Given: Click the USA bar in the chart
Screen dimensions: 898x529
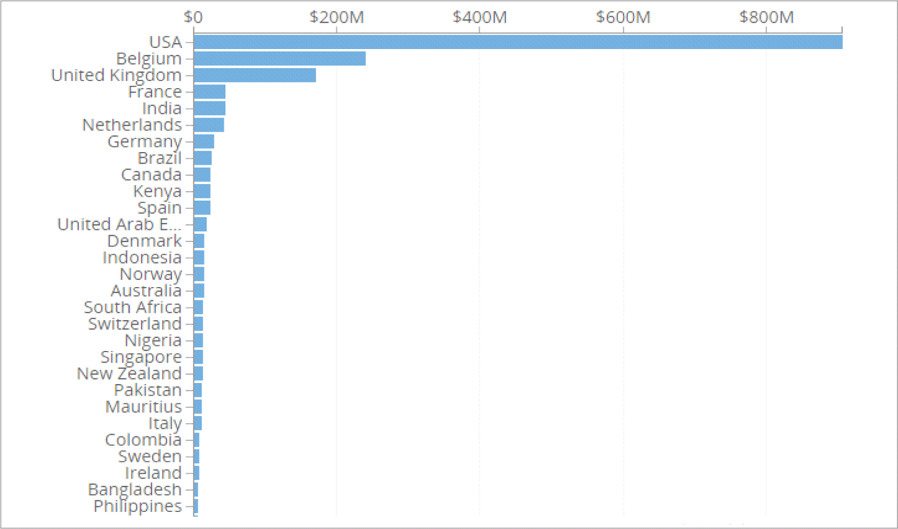Looking at the screenshot, I should click(518, 42).
